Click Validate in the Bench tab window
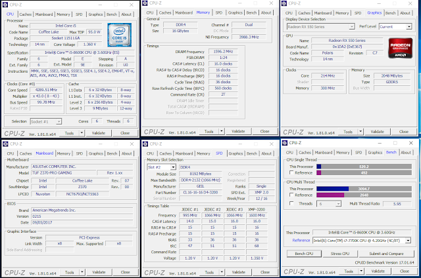This screenshot has width=421, height=278. coord(378,271)
